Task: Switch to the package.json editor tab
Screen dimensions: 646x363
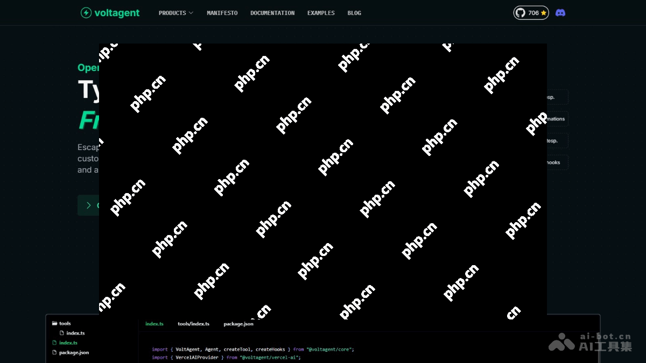Action: (x=238, y=323)
